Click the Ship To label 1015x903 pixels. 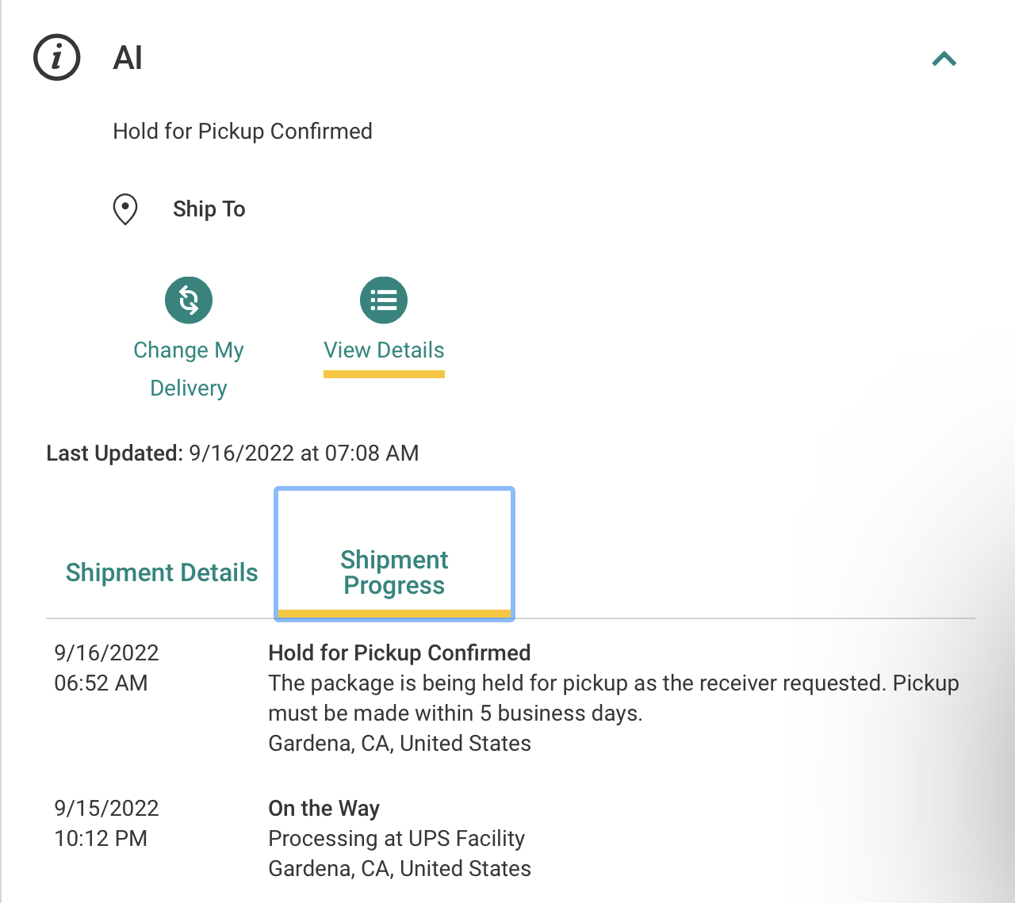[209, 209]
